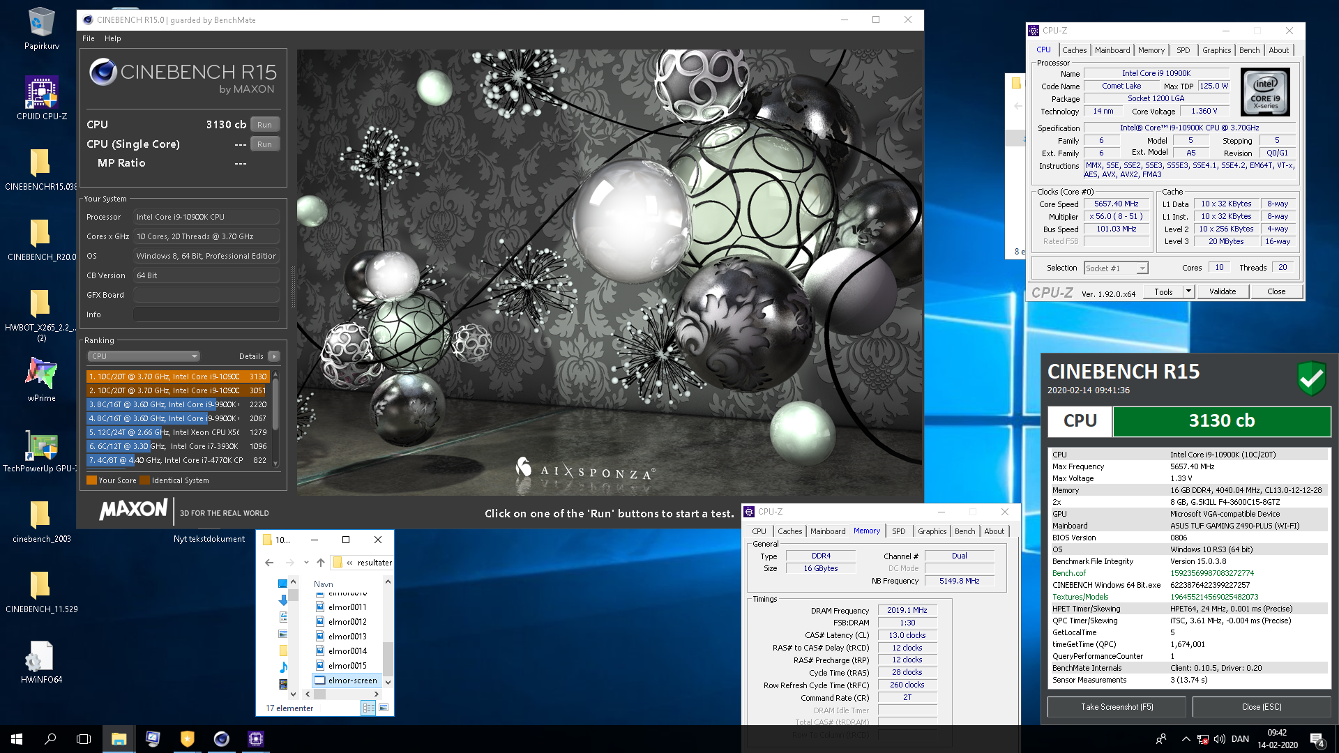Open the People icon in taskbar
The width and height of the screenshot is (1339, 753).
click(x=1161, y=739)
